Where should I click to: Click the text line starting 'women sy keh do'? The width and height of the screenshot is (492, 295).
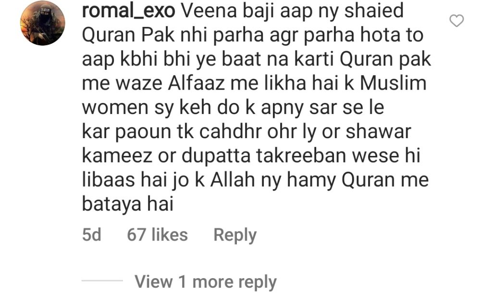[233, 107]
